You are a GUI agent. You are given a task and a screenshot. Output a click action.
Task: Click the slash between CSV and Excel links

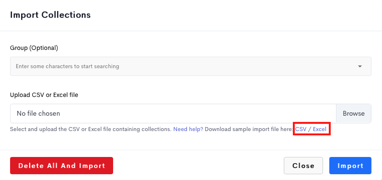310,129
